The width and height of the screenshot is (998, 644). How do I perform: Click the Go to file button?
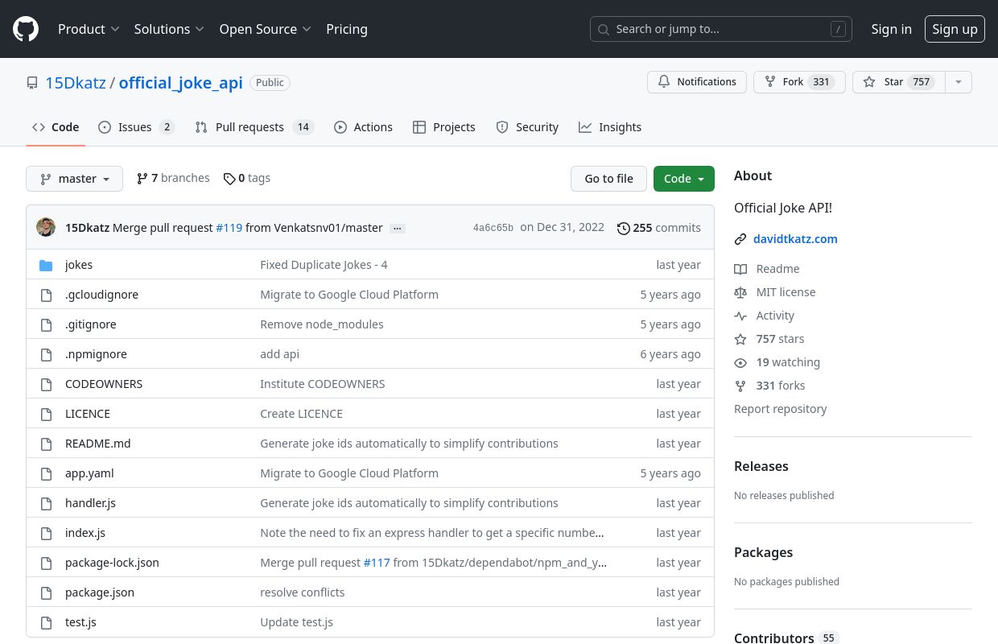(x=608, y=179)
